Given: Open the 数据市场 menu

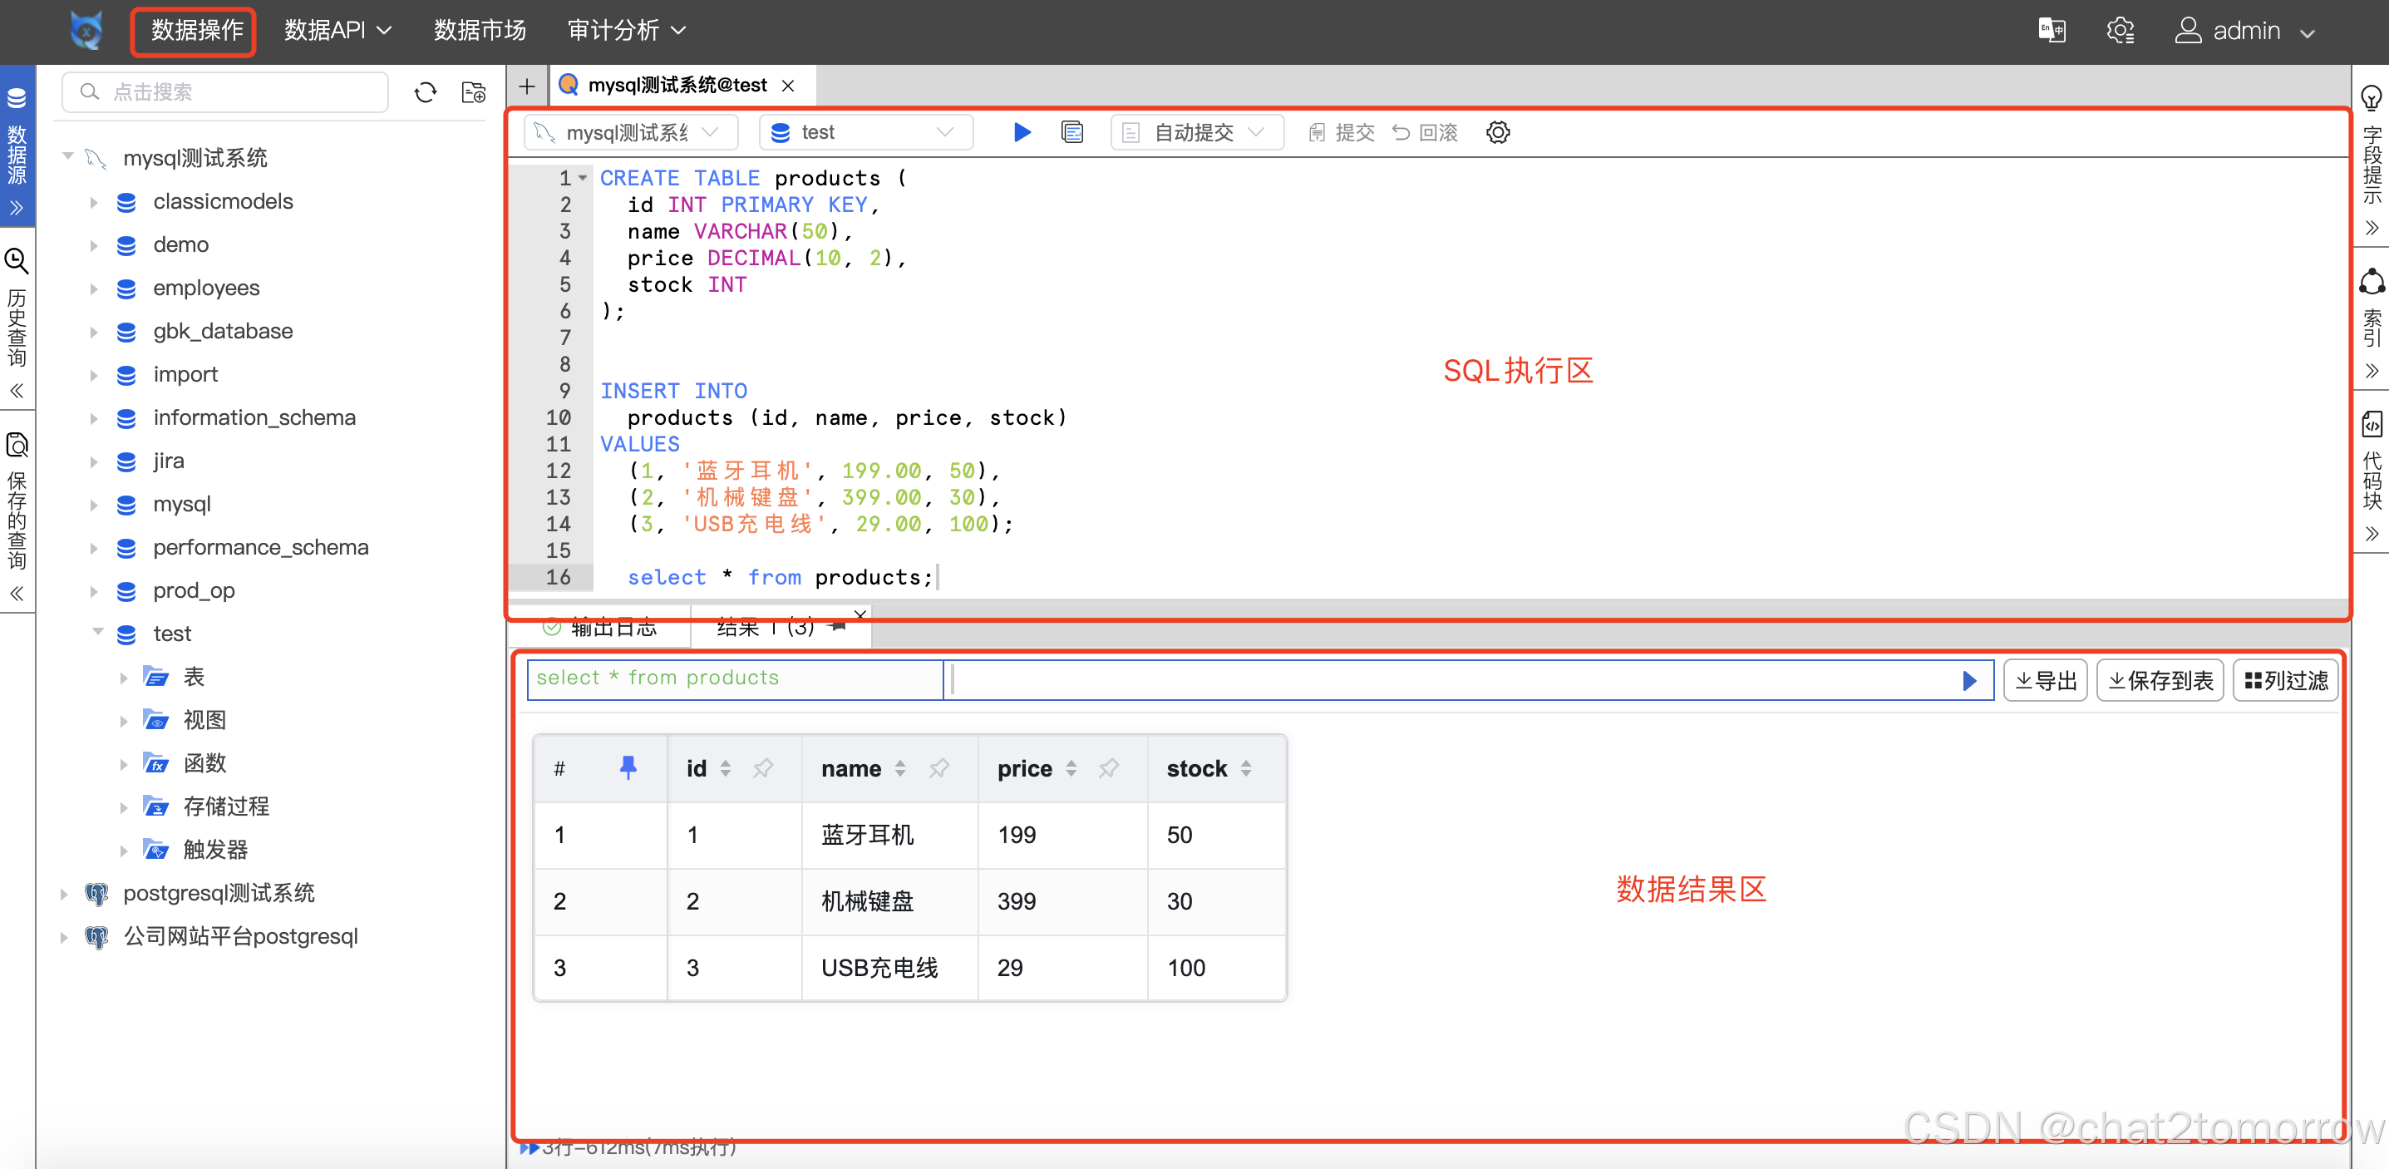Looking at the screenshot, I should 480,30.
